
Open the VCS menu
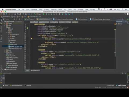[75, 9]
